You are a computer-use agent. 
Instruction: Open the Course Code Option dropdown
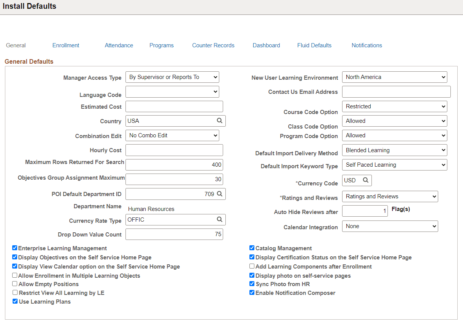(395, 106)
